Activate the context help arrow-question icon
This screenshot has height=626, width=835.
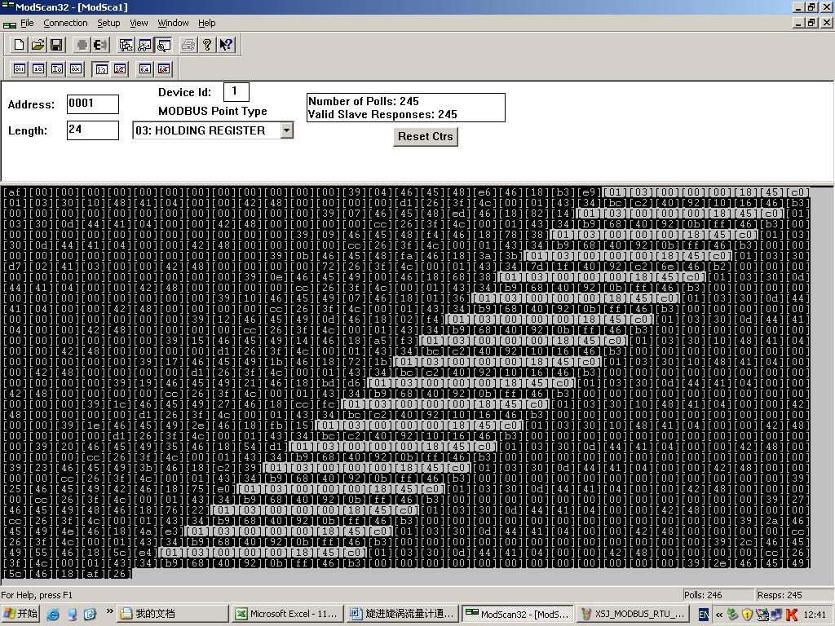(x=226, y=45)
